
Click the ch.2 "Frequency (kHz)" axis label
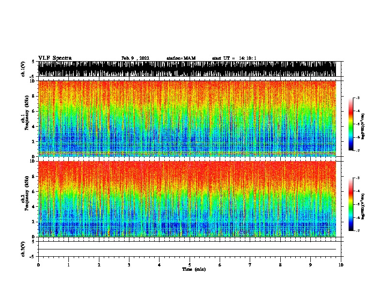point(27,193)
